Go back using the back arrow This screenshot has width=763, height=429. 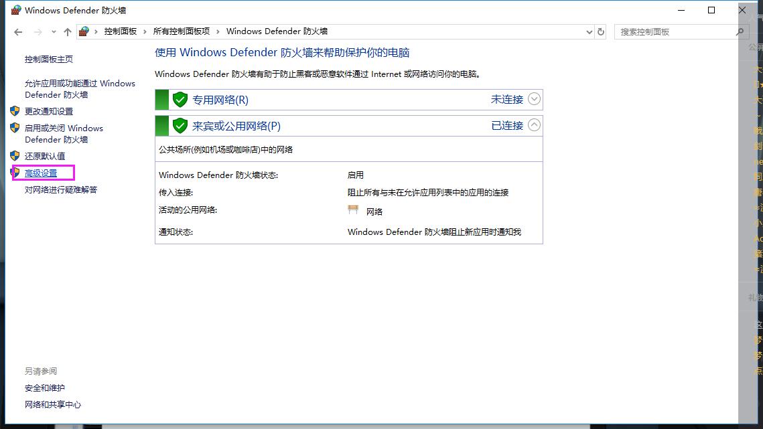point(18,32)
